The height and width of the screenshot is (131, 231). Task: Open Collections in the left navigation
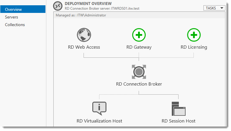[x=15, y=25]
